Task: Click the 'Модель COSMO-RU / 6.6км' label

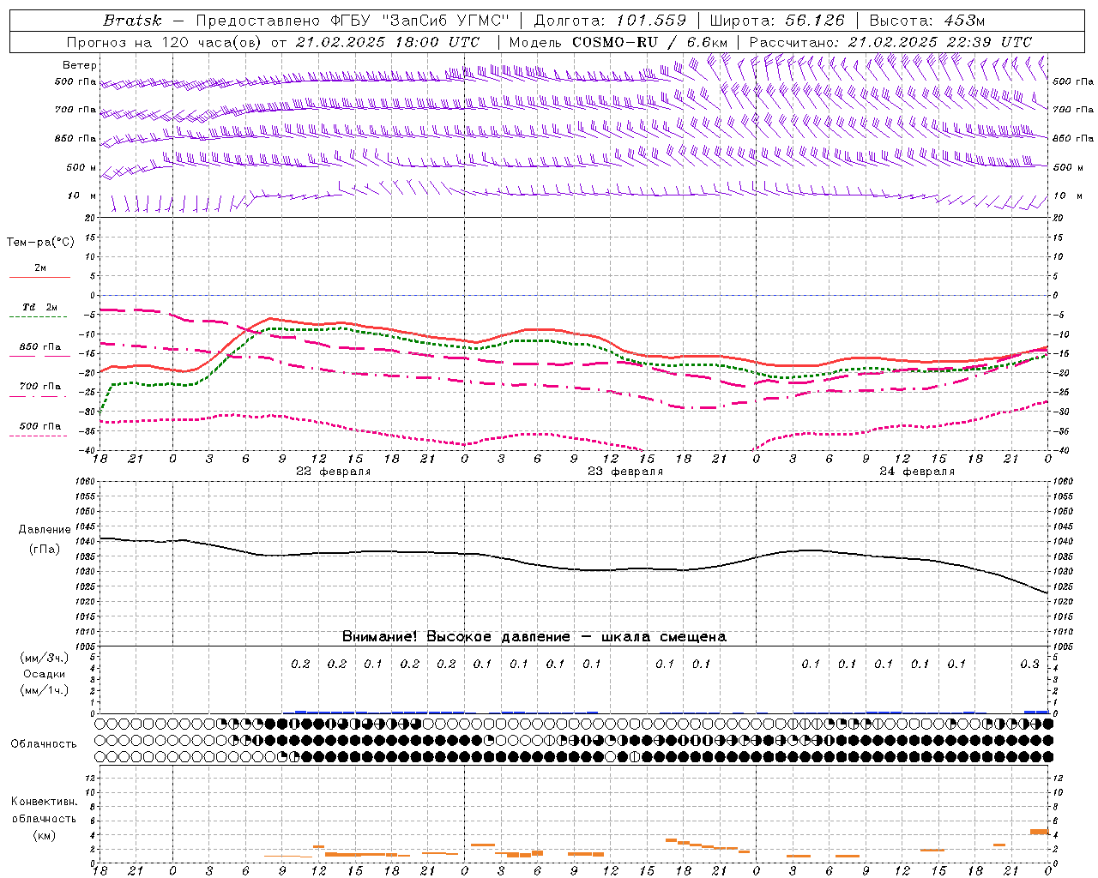Action: point(618,42)
